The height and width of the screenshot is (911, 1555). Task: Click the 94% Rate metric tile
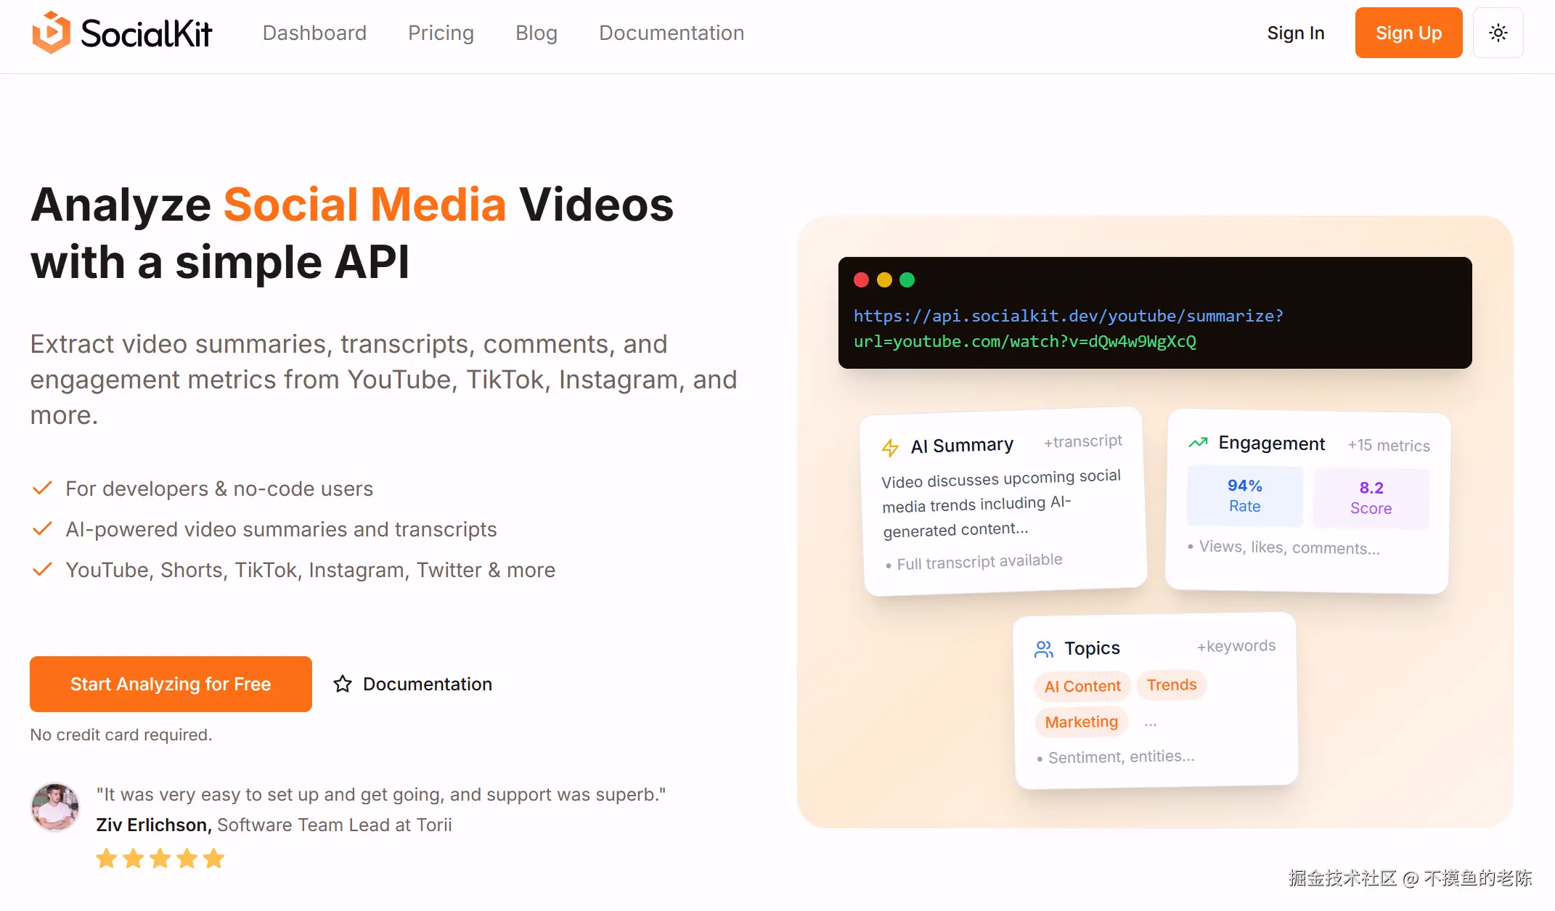click(x=1244, y=496)
